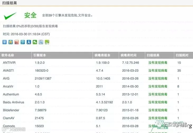Click virus database version 10.0.1405
193x133 pixels.
pos(103,78)
